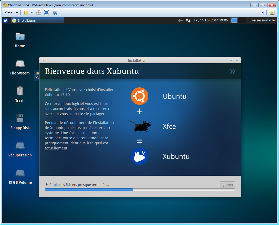
Task: Click the Xfce label in the slideshow
Action: coord(169,126)
